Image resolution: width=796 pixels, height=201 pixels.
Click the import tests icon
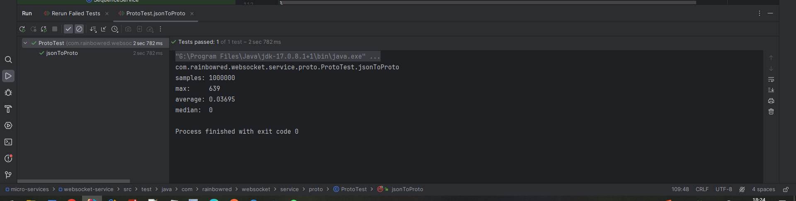point(139,29)
